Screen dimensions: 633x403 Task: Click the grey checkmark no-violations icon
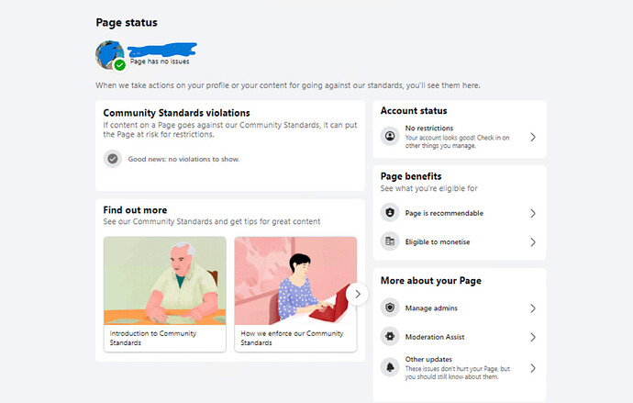point(113,159)
